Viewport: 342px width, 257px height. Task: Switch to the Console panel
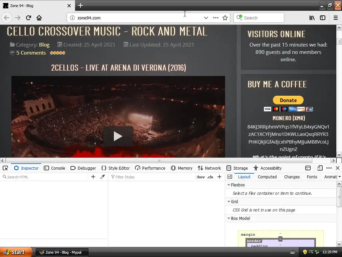click(x=54, y=168)
